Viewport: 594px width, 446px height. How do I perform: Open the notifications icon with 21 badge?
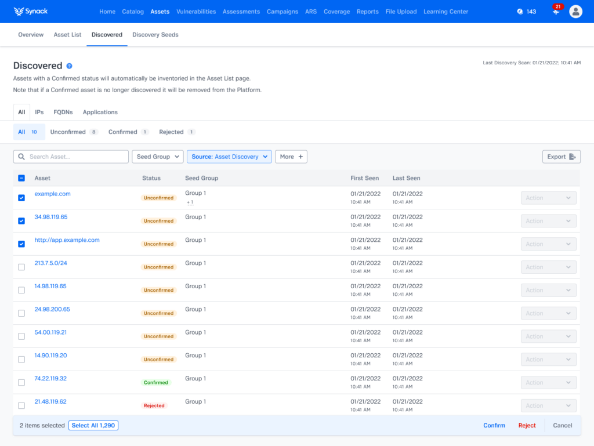tap(556, 12)
